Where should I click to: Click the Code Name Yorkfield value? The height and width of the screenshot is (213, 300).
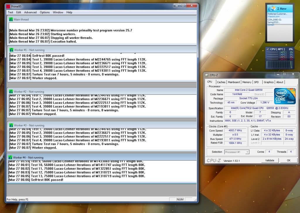pyautogui.click(x=237, y=94)
